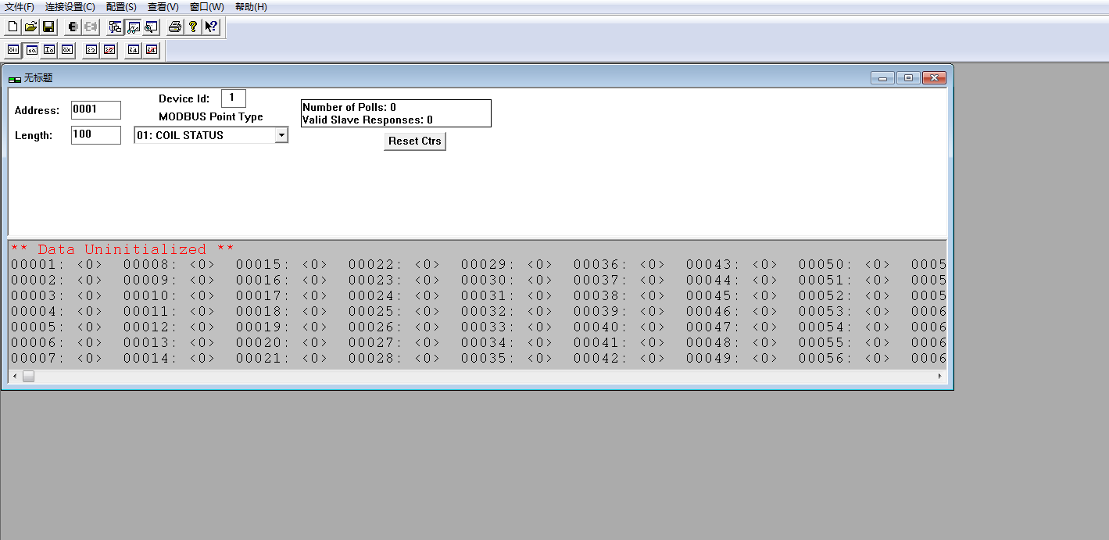Click the context help arrow icon

[x=211, y=27]
